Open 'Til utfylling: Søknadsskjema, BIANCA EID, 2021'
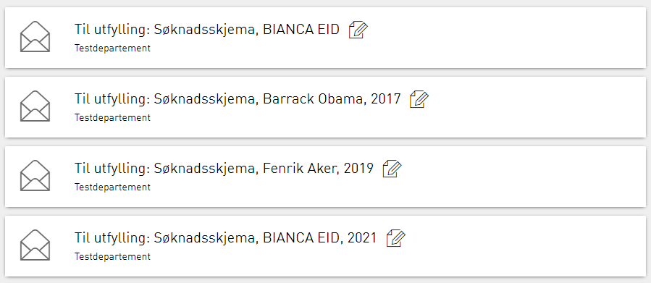The width and height of the screenshot is (651, 283). coord(226,238)
